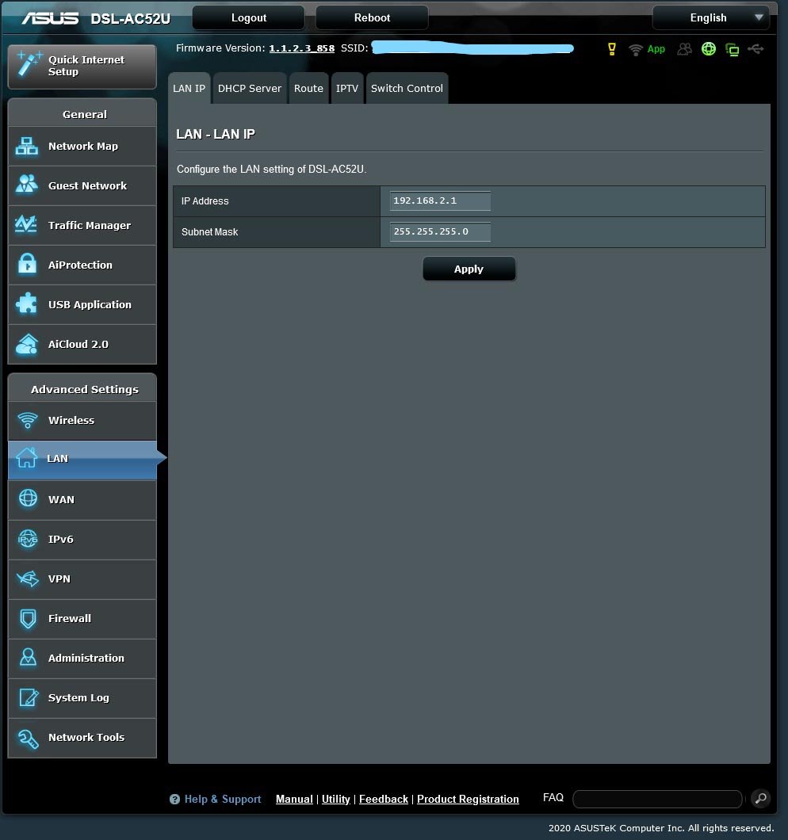Image resolution: width=788 pixels, height=840 pixels.
Task: Click the VPN arrows icon
Action: (x=28, y=578)
